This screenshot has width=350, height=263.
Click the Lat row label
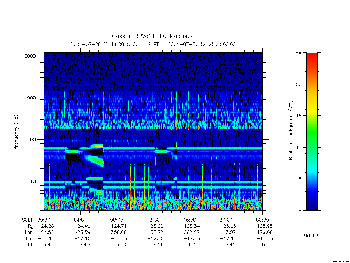tap(29, 239)
